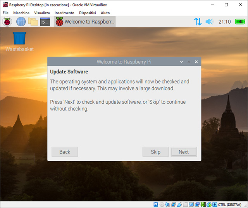Click the network up/down arrows icon
The width and height of the screenshot is (248, 208).
pos(198,22)
